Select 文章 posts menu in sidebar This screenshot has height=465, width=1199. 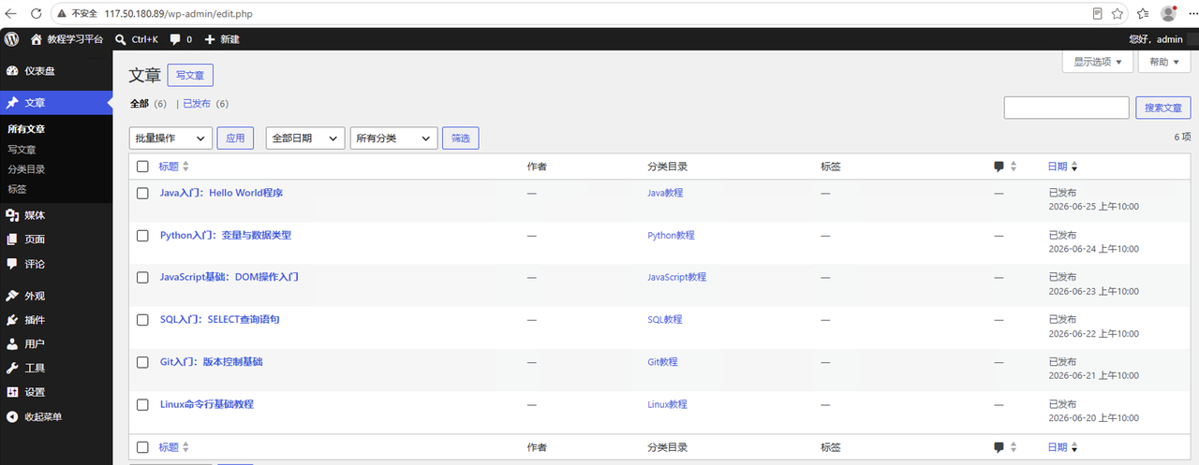tap(56, 103)
